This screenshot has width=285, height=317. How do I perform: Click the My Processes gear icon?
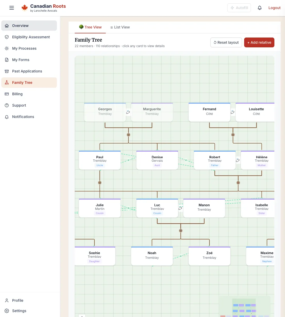[7, 48]
